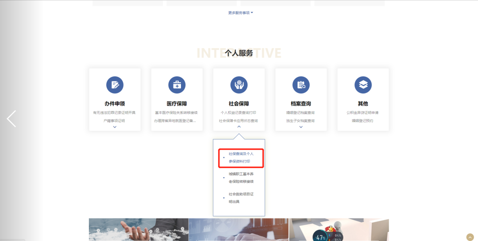Expand the 档案查询 card chevron
The image size is (478, 241).
(301, 127)
